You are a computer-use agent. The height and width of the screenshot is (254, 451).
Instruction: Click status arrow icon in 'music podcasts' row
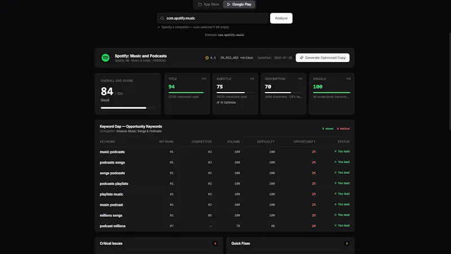(335, 151)
